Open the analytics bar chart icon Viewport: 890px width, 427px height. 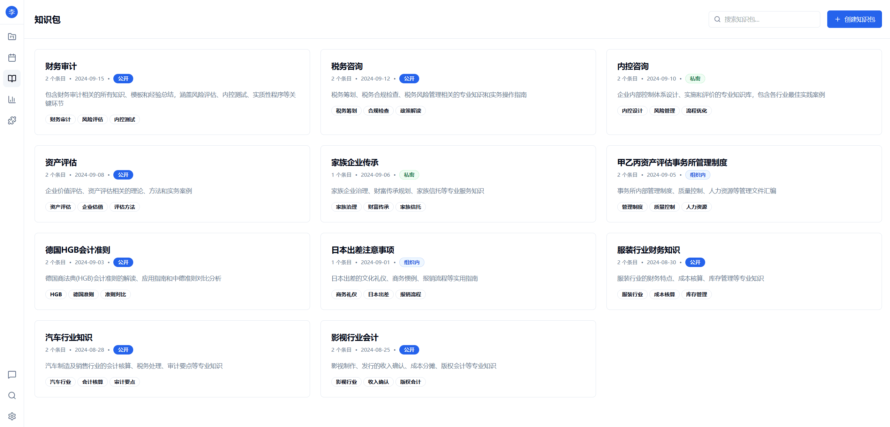pos(12,99)
